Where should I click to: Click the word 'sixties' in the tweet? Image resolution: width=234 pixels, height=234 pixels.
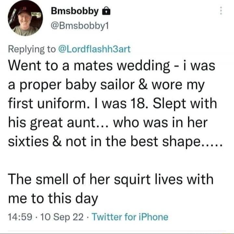[x=28, y=141]
